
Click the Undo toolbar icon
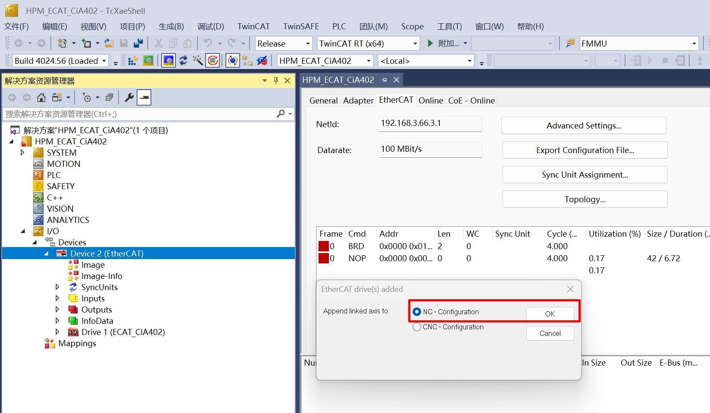(208, 43)
